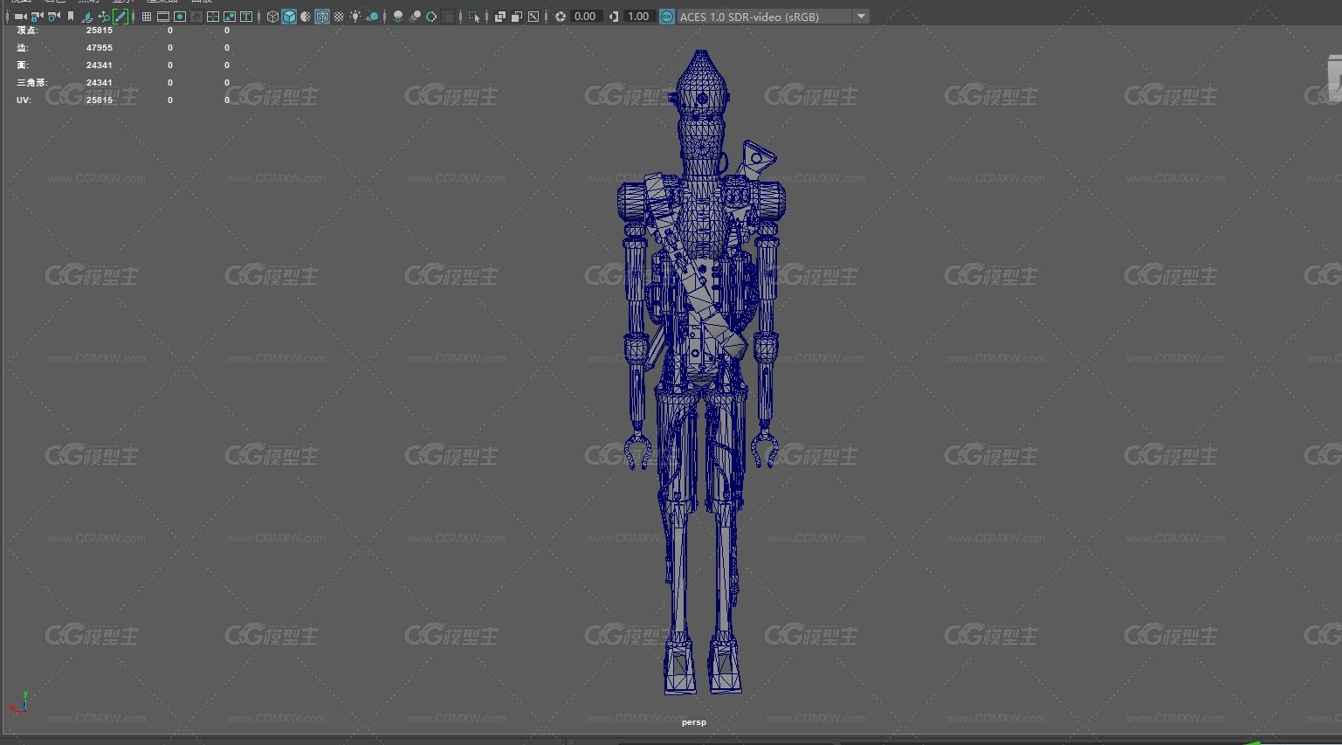Toggle the Safe Action icon
1342x745 pixels.
(230, 17)
